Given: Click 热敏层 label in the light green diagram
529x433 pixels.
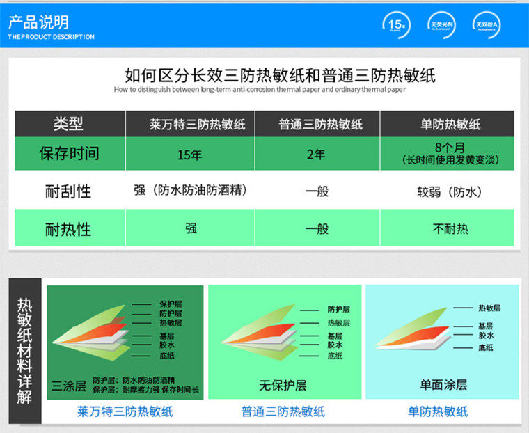Looking at the screenshot, I should 339,323.
